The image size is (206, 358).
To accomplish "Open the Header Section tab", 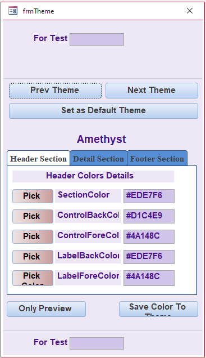I will pos(39,158).
